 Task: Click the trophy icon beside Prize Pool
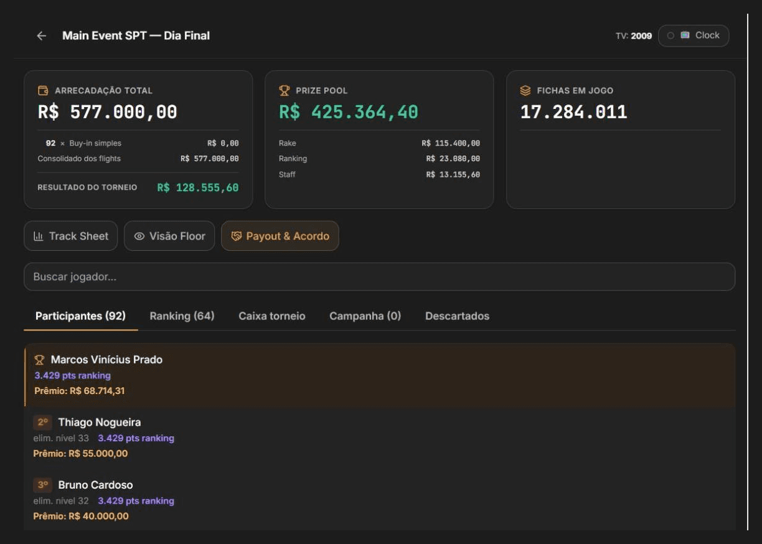coord(285,91)
